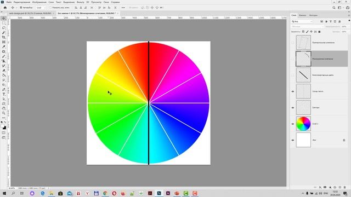Show the 'Комплементарные цвета' layer visibility
Viewport: 351px width, 197px height.
click(x=292, y=75)
